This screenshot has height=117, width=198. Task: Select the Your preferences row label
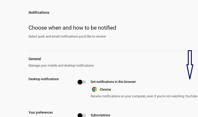[40, 112]
